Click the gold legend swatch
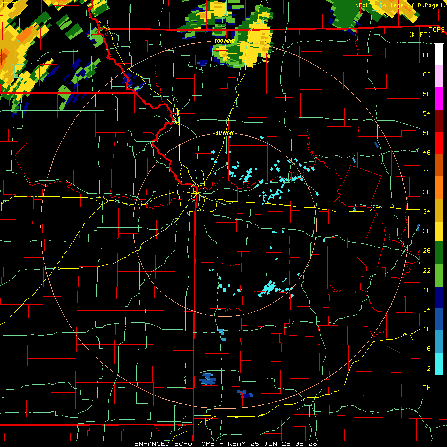 pos(439,210)
